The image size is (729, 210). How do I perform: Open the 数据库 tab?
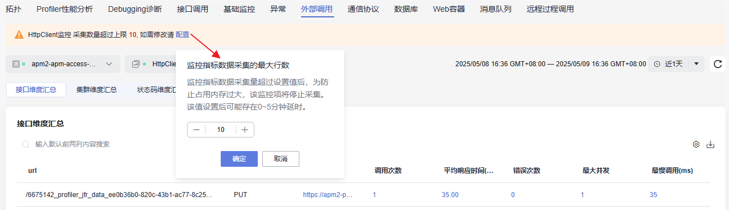click(x=405, y=9)
